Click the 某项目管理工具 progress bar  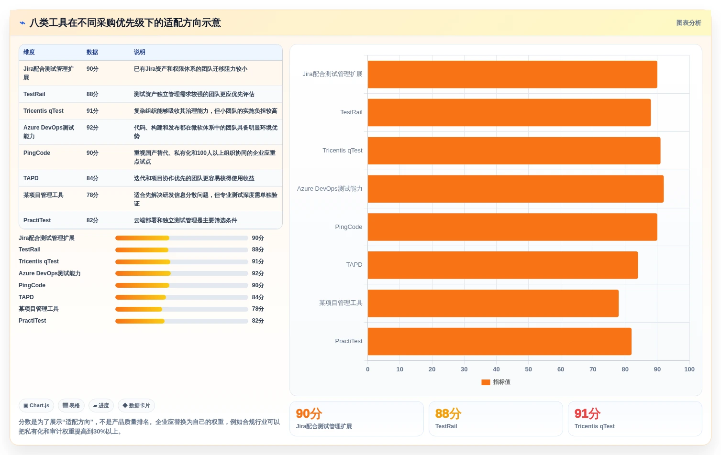point(182,309)
